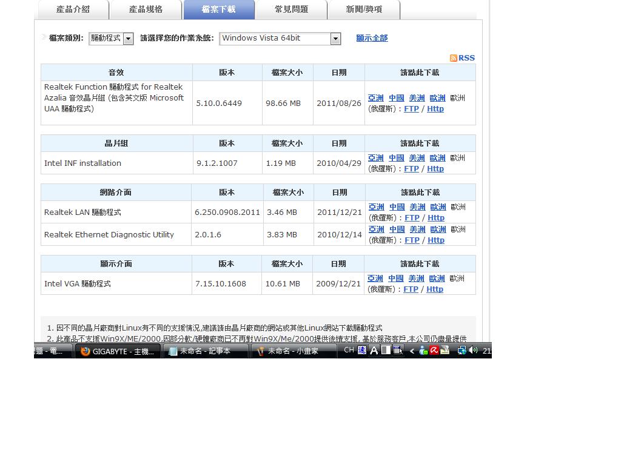
Task: Click Http link for Intel VGA 驅動程式
Action: click(435, 289)
